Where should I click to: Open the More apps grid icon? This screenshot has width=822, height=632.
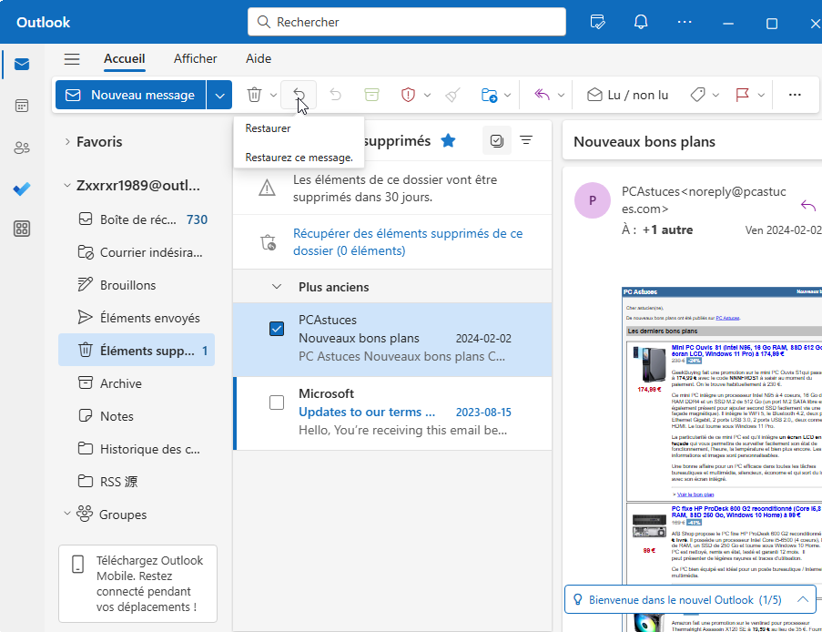(22, 229)
